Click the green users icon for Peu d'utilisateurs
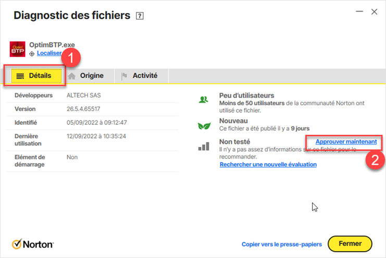Viewport: 386px width, 258px height. point(203,100)
